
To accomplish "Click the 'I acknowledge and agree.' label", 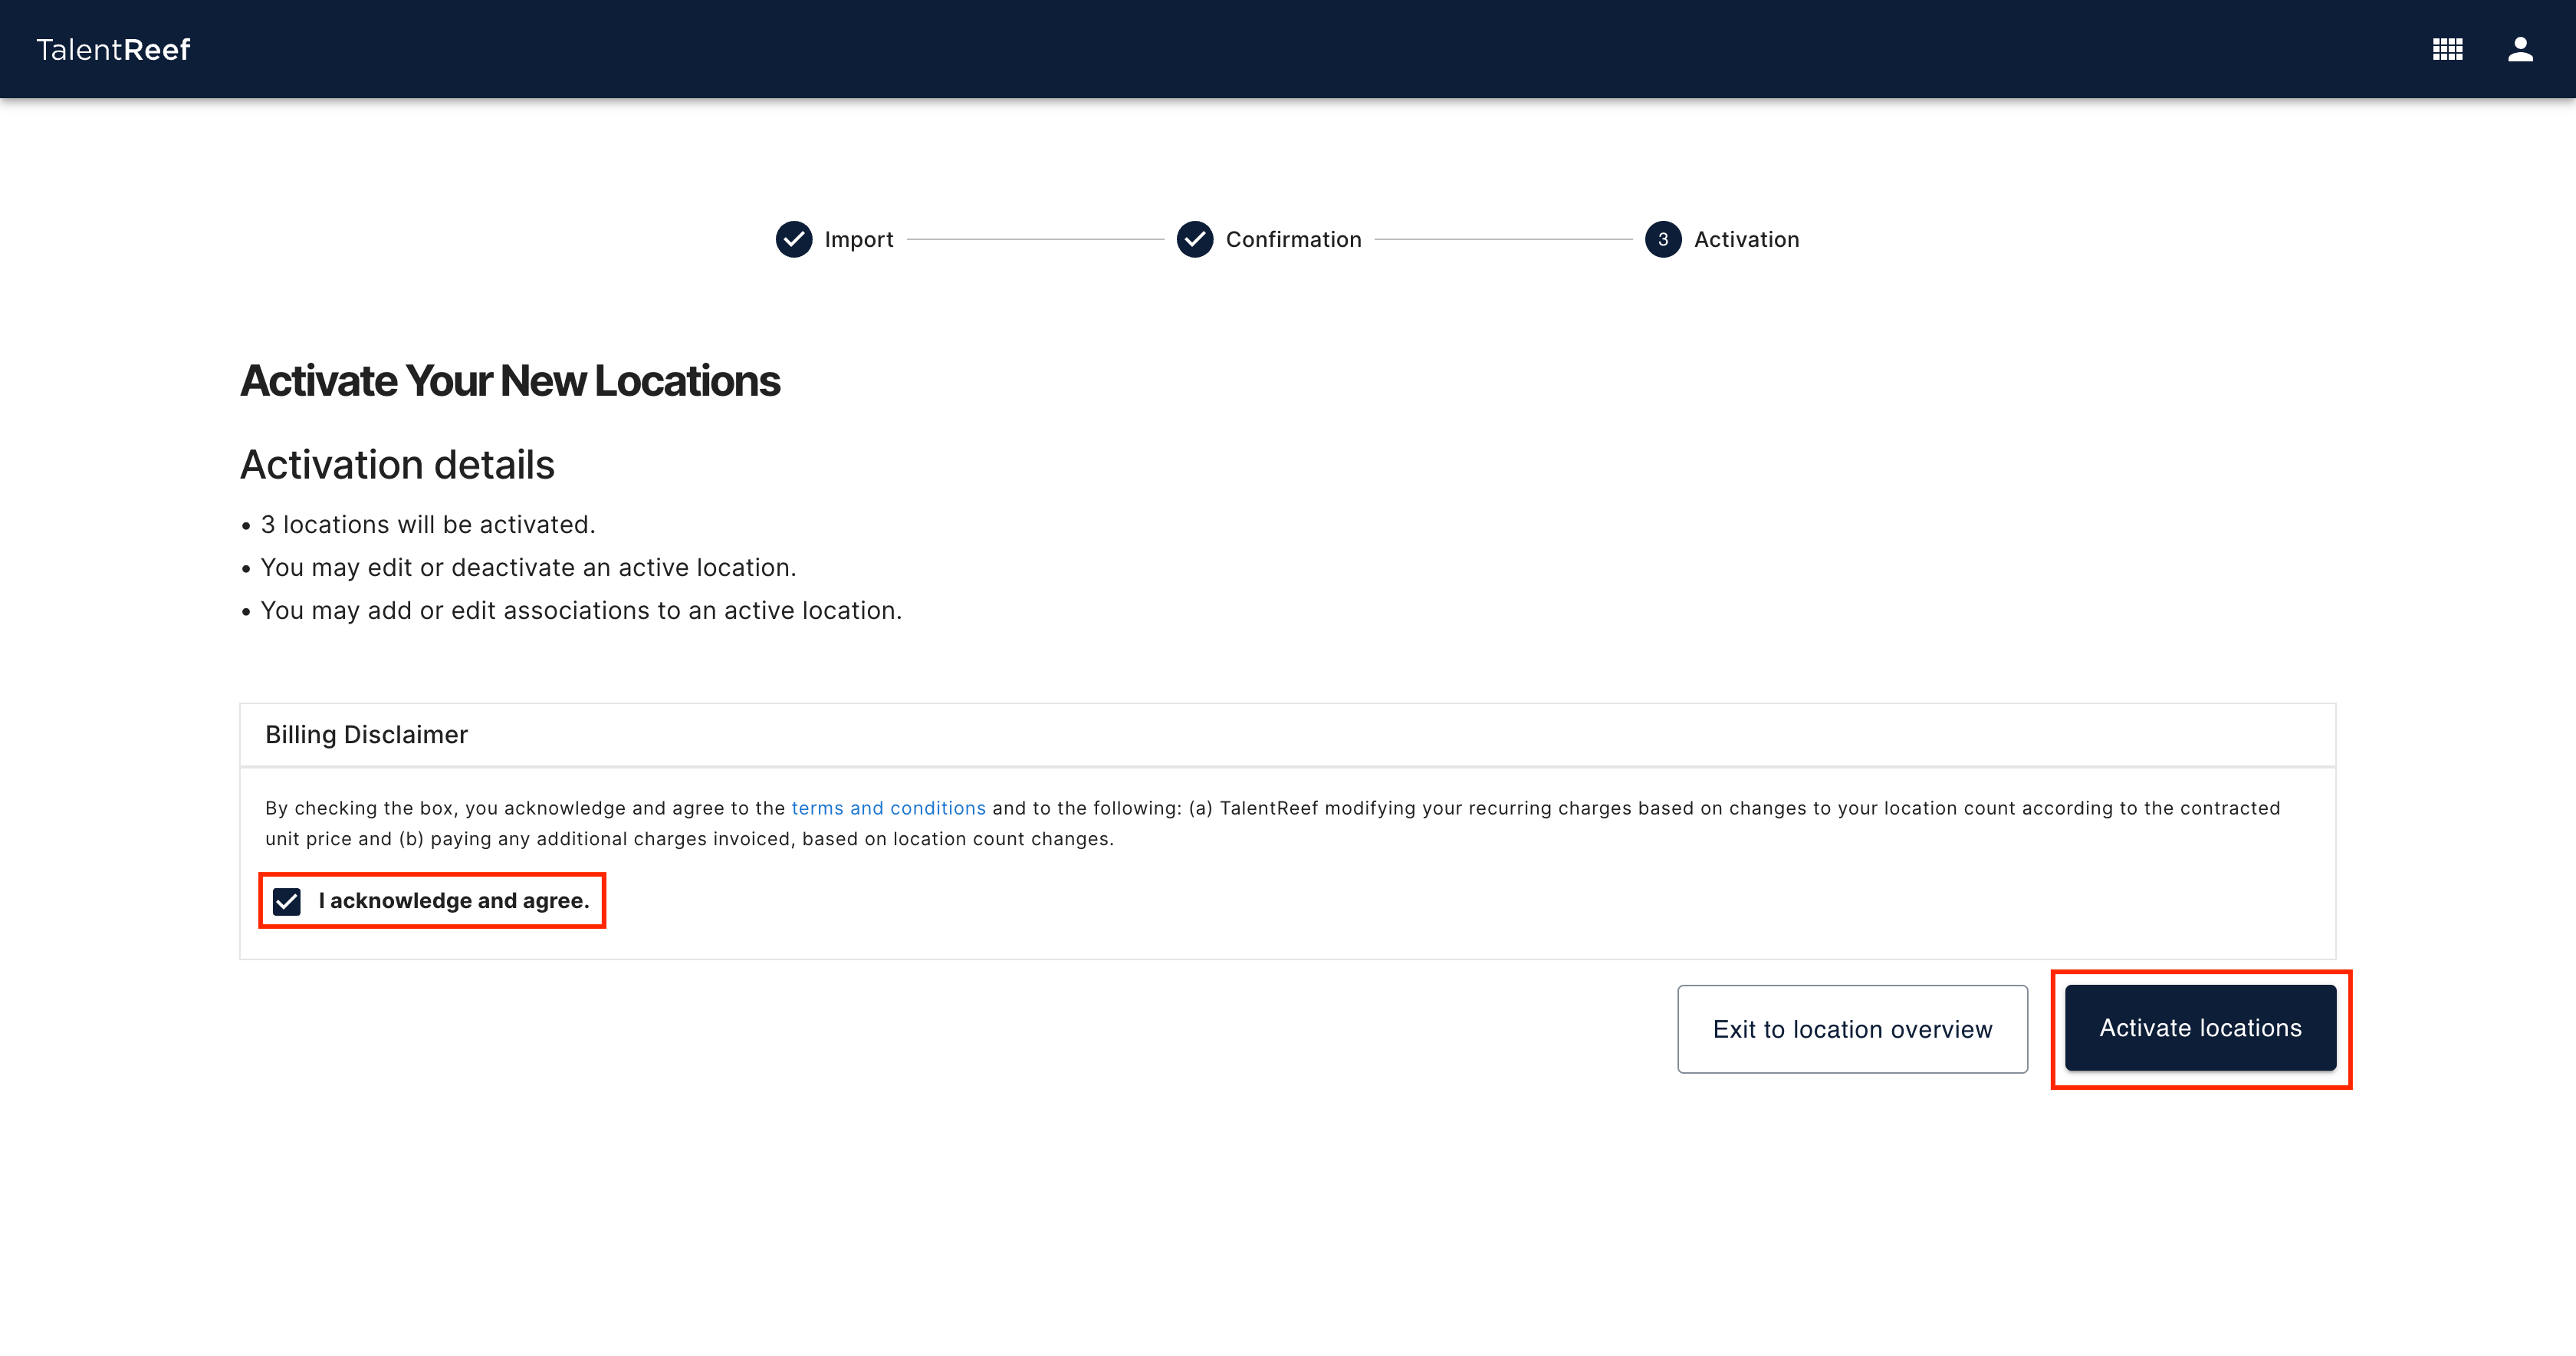I will coord(454,900).
